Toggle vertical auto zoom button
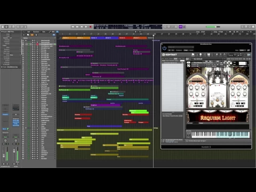The image size is (256, 192). tap(234, 32)
